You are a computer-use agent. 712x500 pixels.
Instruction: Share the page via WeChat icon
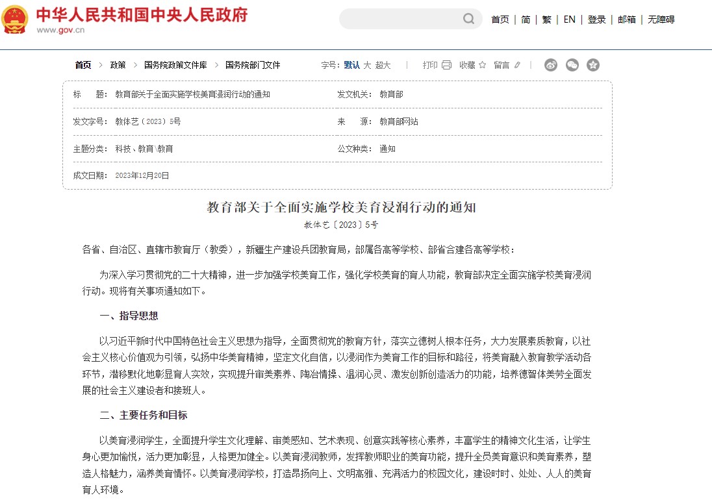click(x=572, y=65)
